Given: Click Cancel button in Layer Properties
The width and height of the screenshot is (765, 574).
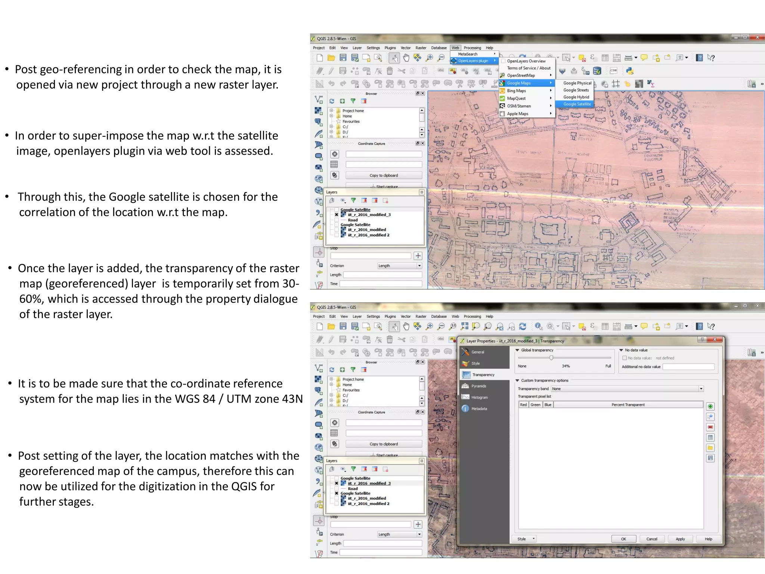Looking at the screenshot, I should (x=652, y=539).
